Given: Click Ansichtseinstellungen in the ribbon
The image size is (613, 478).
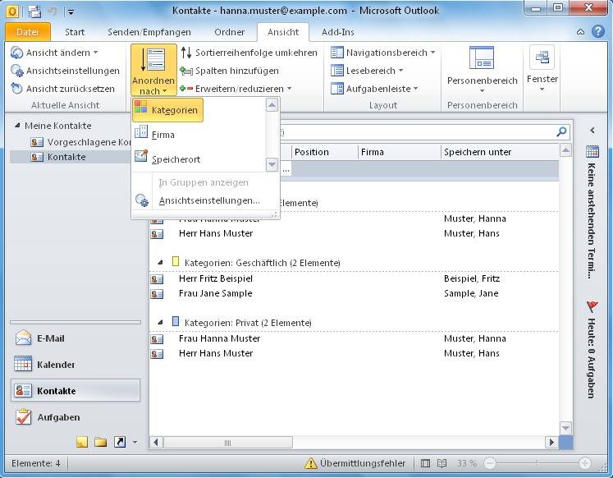Looking at the screenshot, I should [x=66, y=71].
